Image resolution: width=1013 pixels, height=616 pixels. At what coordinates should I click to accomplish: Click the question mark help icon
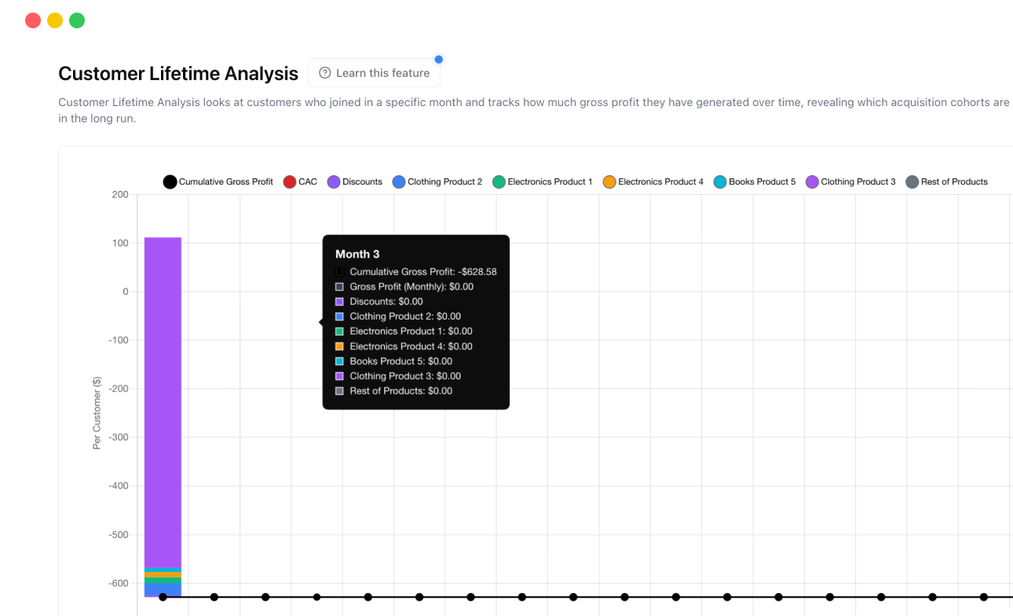[x=324, y=72]
